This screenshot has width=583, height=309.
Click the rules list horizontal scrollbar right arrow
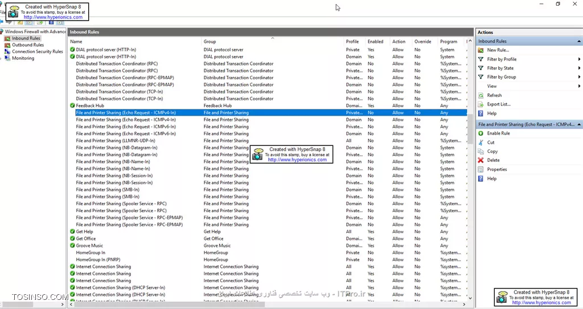tap(463, 304)
